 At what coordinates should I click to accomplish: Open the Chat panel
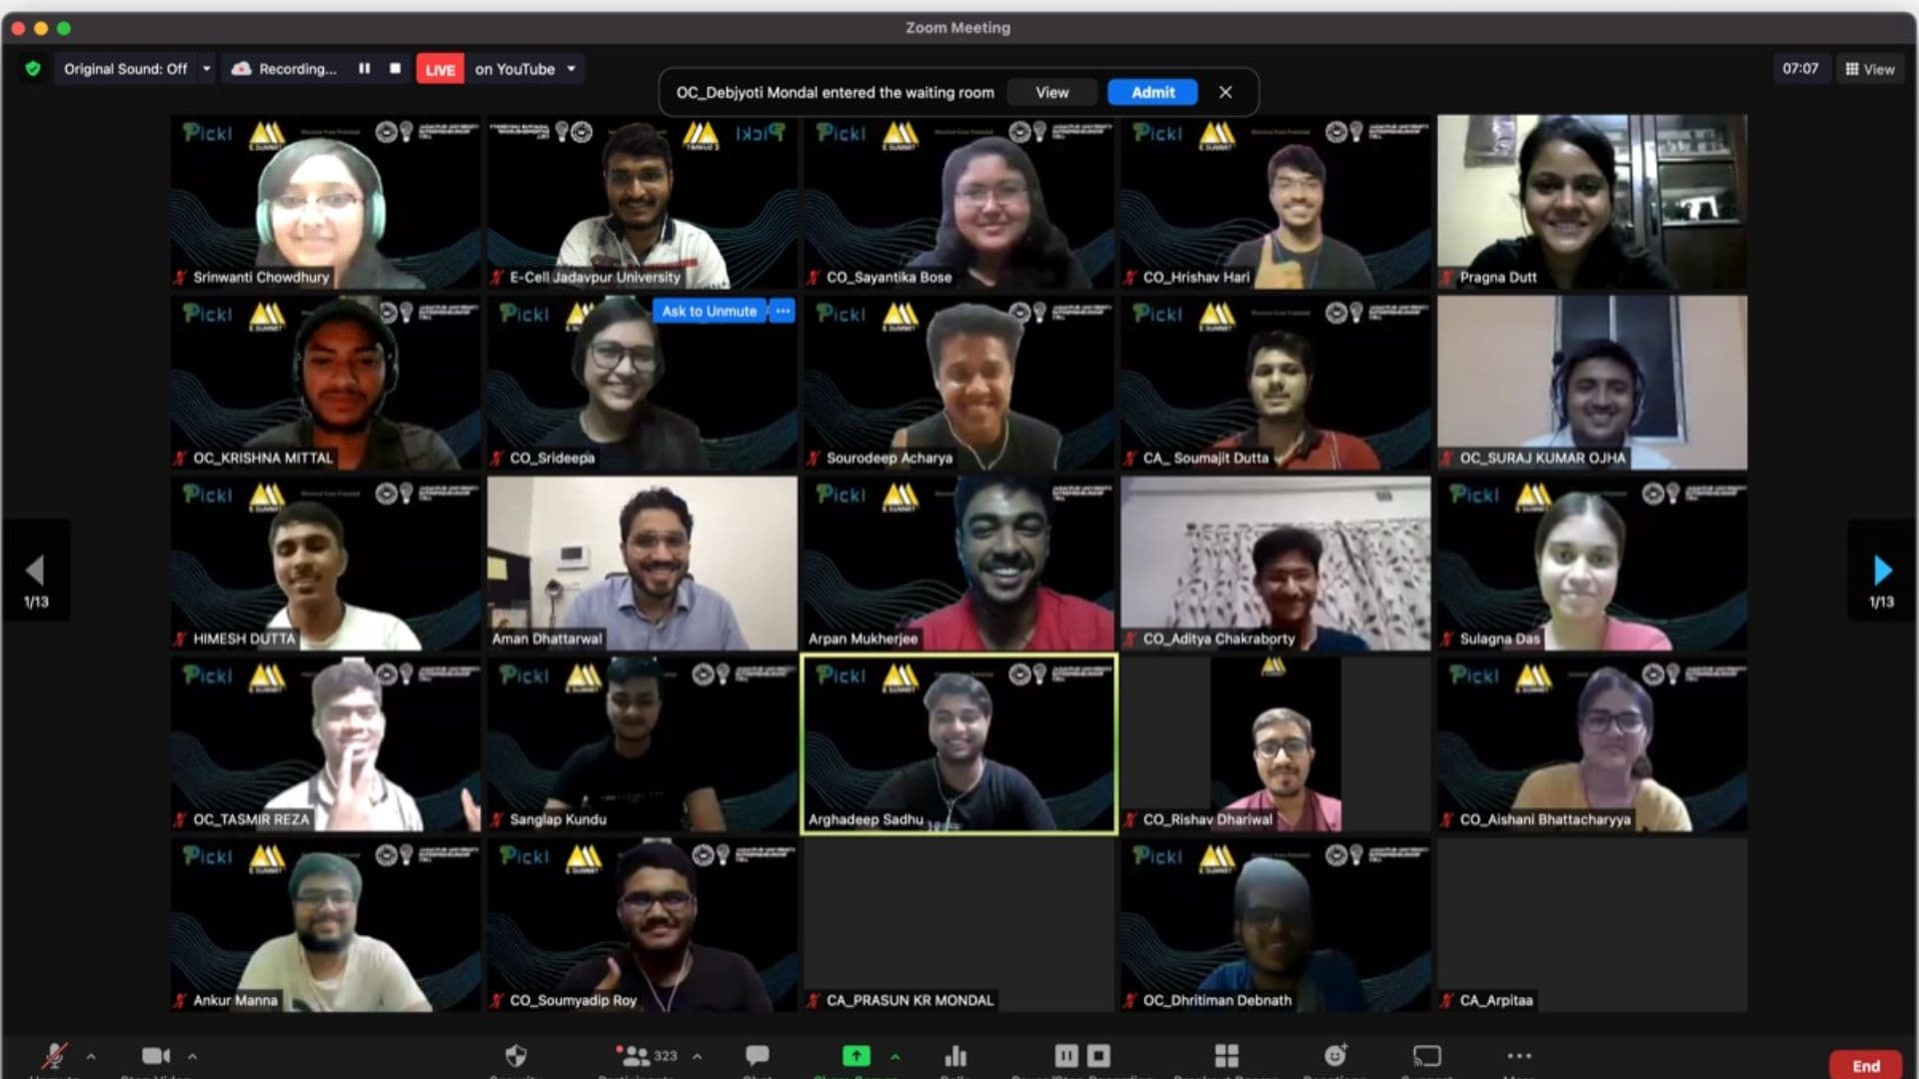tap(757, 1055)
